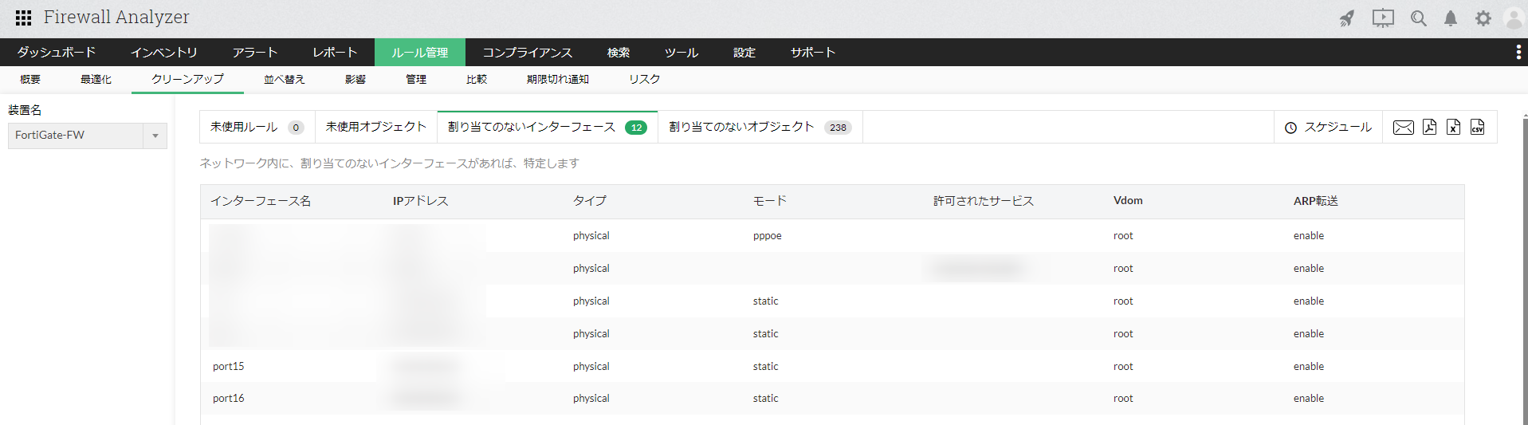Open the app launcher grid icon
1528x425 pixels.
coord(23,18)
